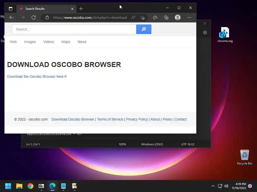Click Notepad 100% zoom status

coord(122,144)
